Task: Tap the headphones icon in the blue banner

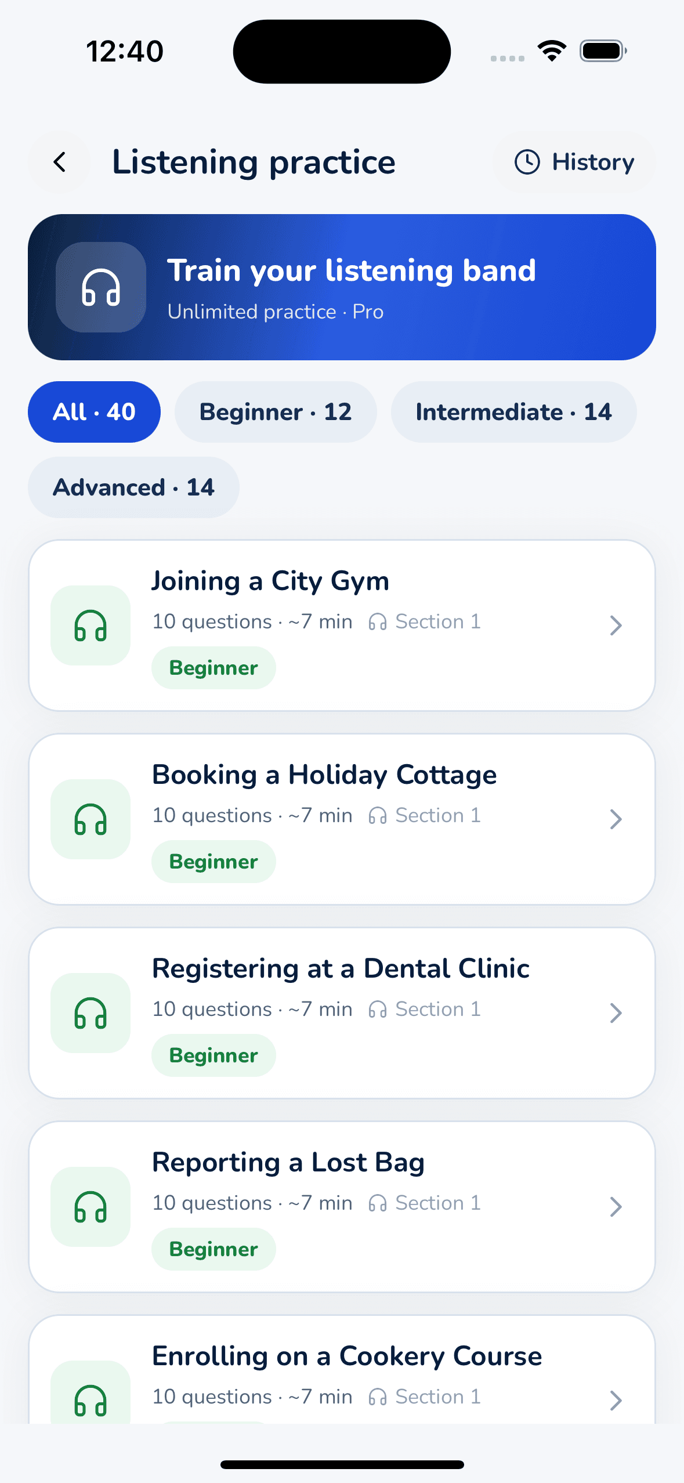Action: coord(101,287)
